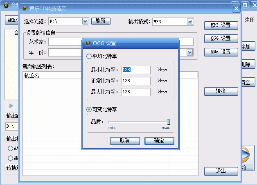Click the refresh drive button

click(x=101, y=21)
